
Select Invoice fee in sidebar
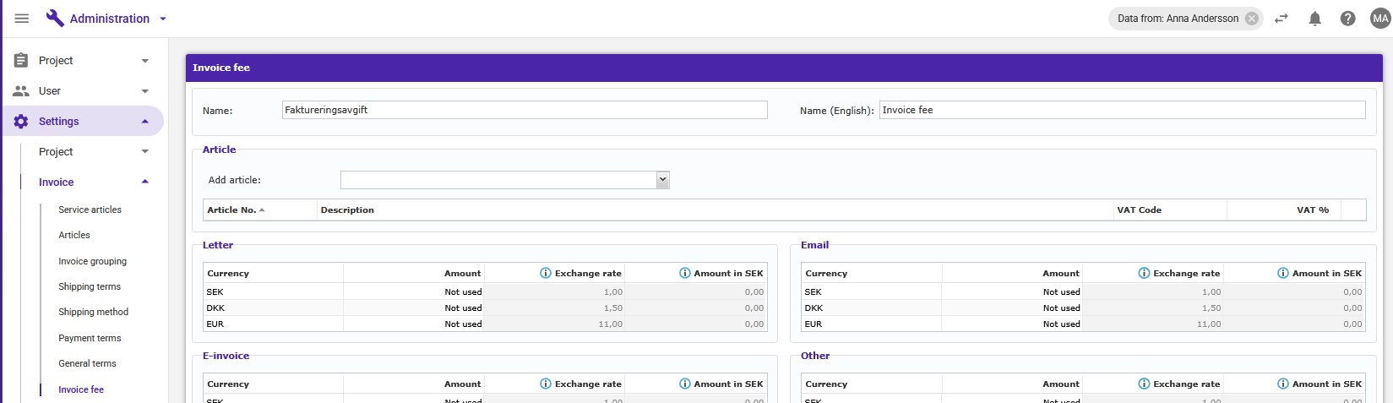pyautogui.click(x=81, y=389)
